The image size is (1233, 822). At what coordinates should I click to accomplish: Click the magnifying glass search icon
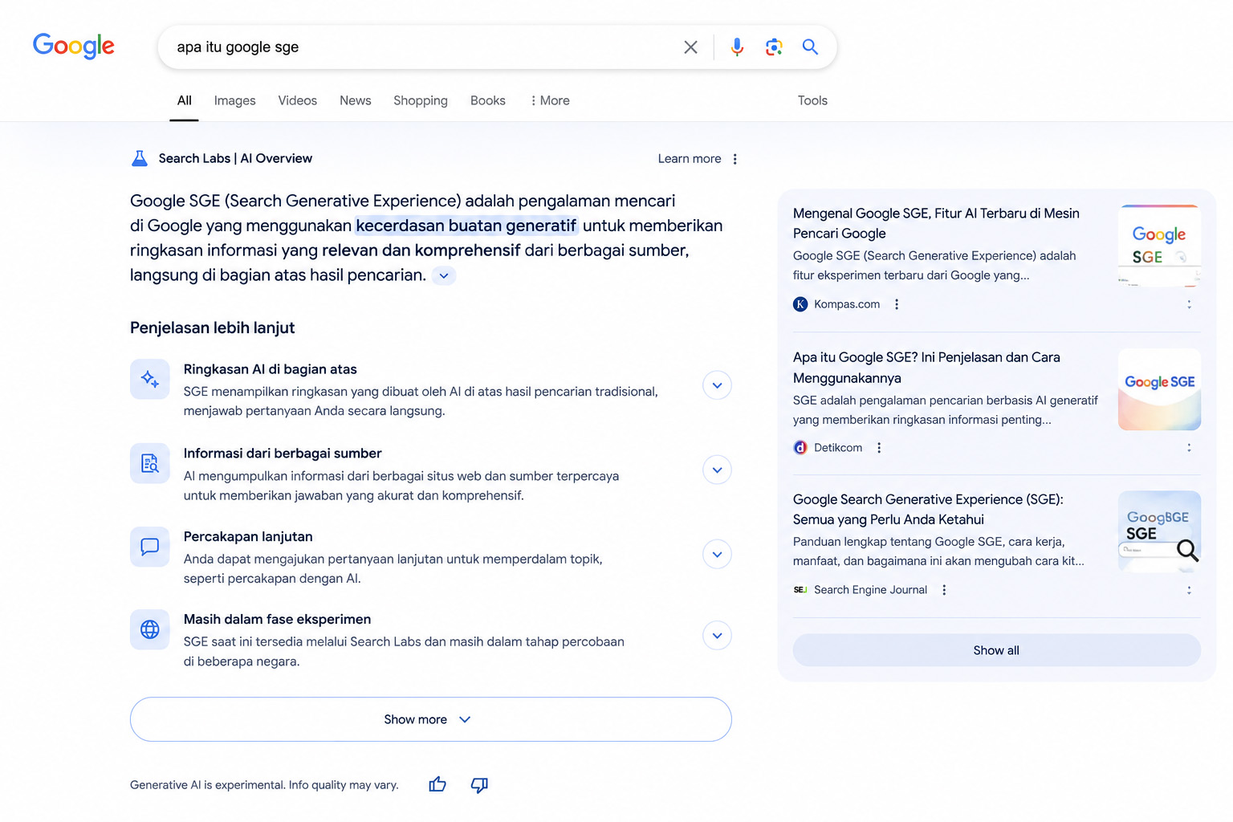coord(811,47)
